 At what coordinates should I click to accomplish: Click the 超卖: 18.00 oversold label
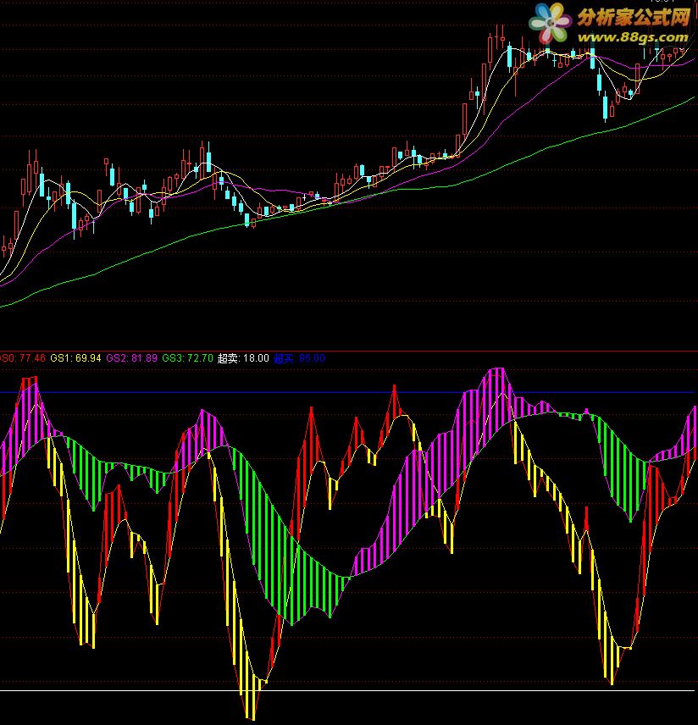243,358
